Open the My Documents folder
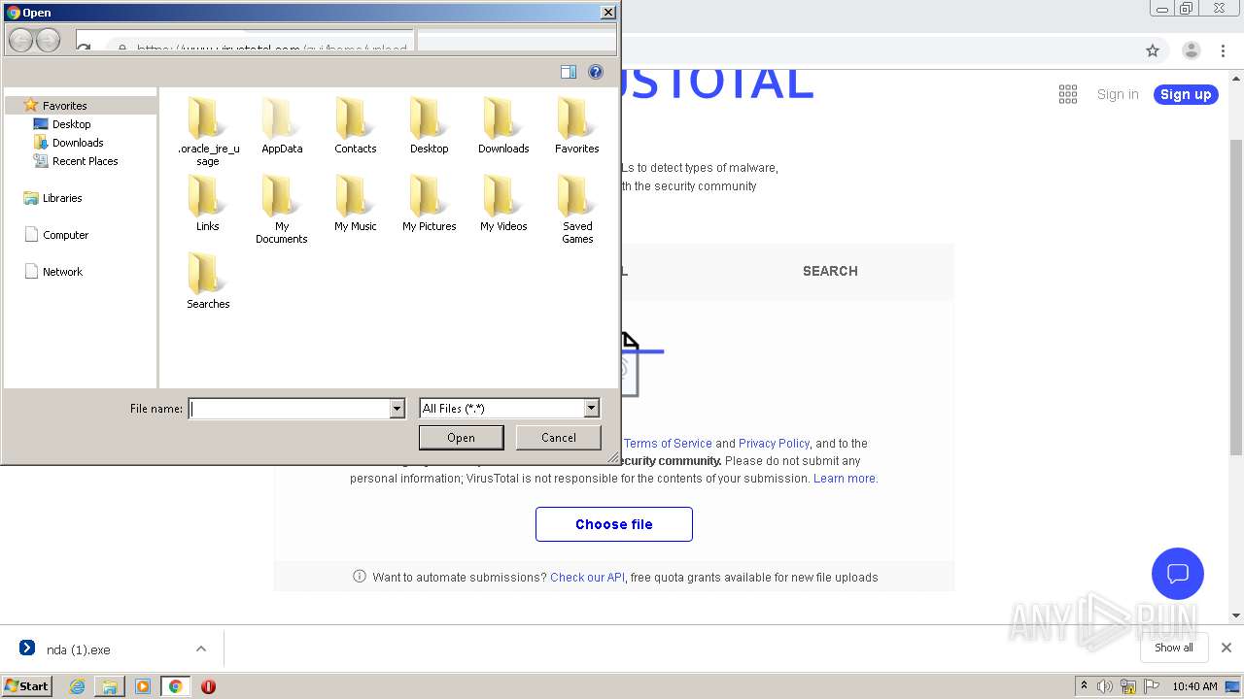This screenshot has width=1244, height=699. coord(282,210)
